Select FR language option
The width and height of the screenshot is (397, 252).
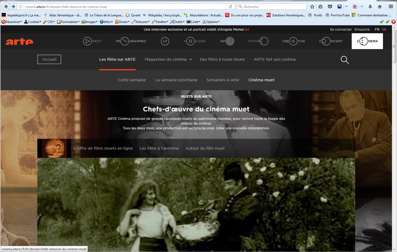pyautogui.click(x=377, y=29)
